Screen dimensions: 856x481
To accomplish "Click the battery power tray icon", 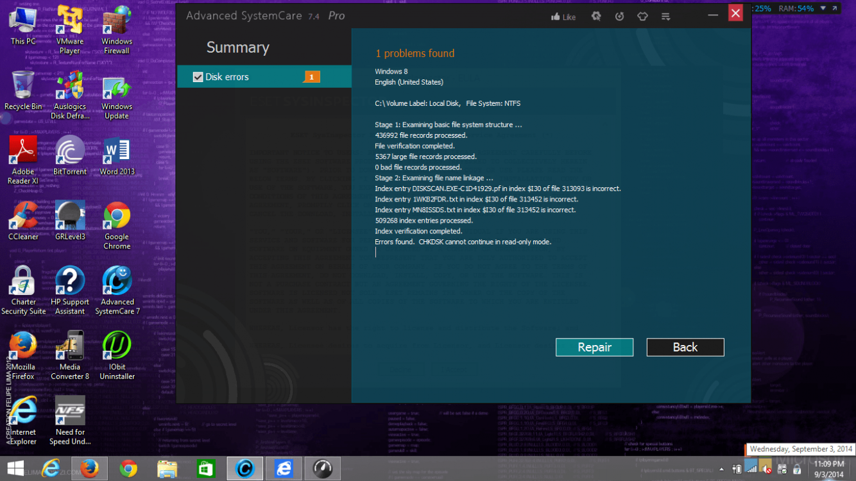I will click(x=737, y=469).
